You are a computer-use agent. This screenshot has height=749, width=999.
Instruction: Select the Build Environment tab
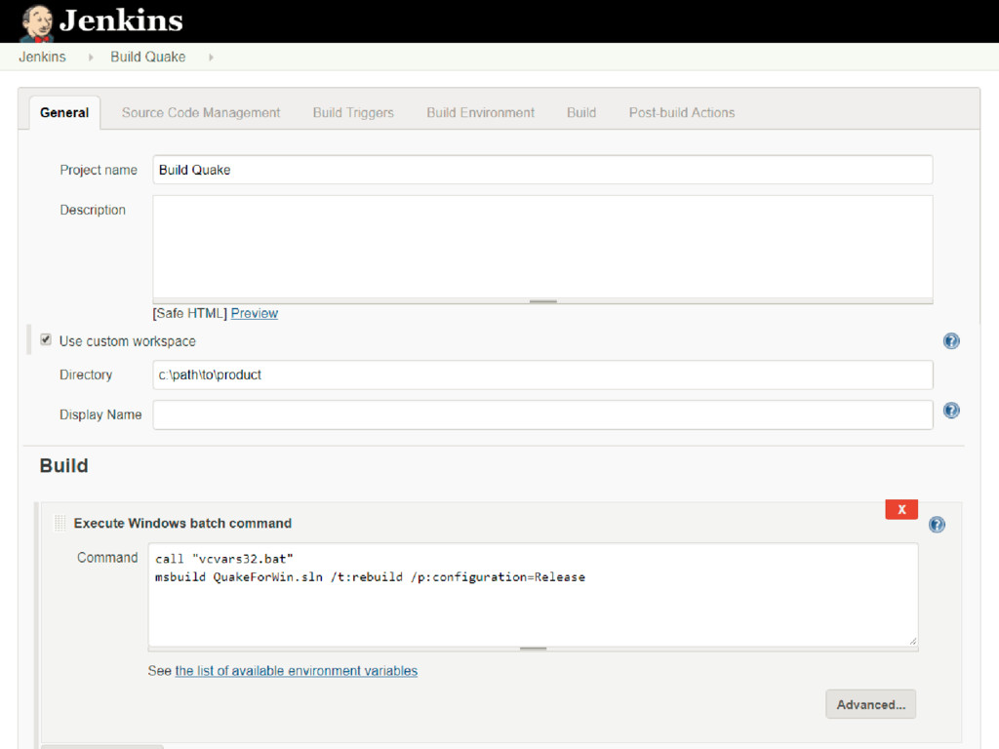[x=480, y=113]
